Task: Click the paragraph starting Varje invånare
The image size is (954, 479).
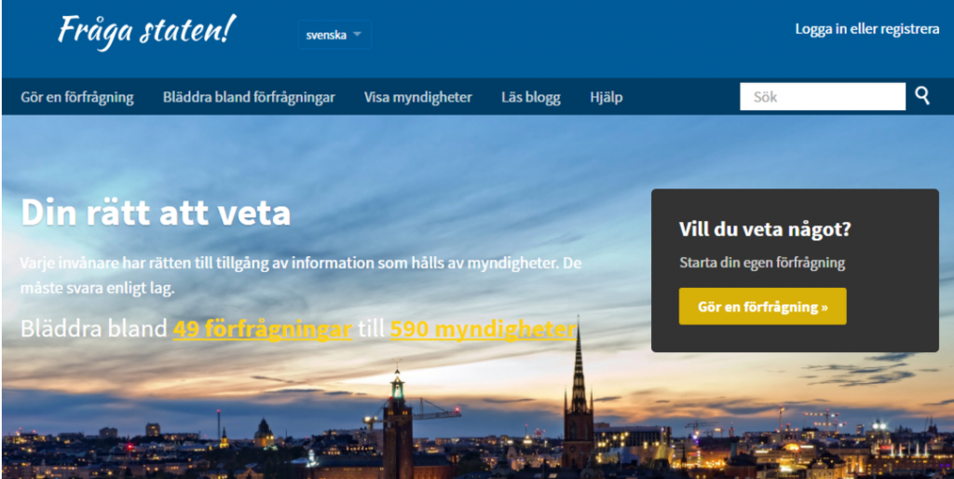Action: pyautogui.click(x=301, y=276)
